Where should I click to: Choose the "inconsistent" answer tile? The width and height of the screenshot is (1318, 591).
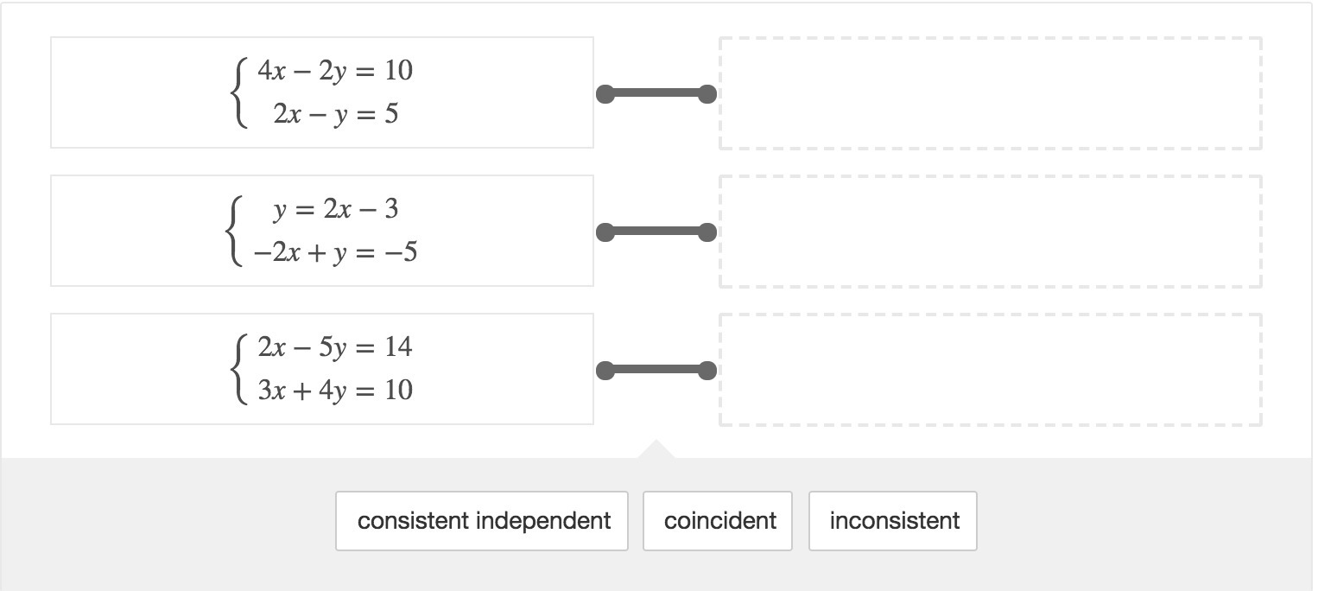893,521
